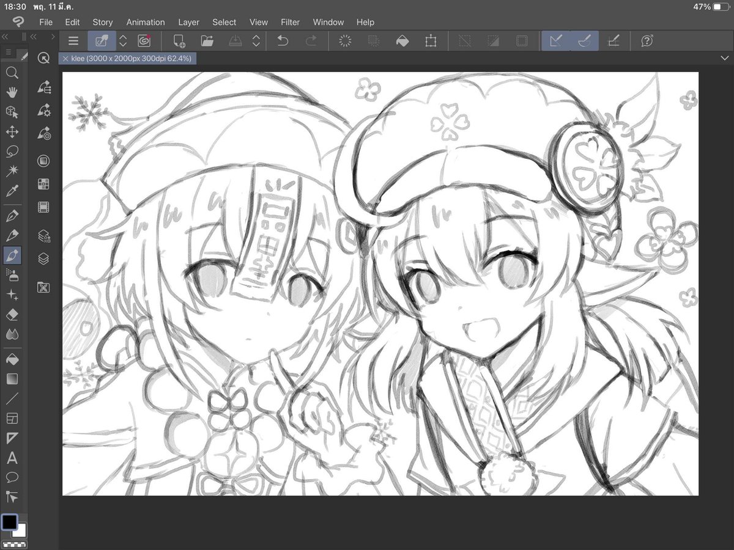Select the Gradient tool
Image resolution: width=734 pixels, height=550 pixels.
12,379
